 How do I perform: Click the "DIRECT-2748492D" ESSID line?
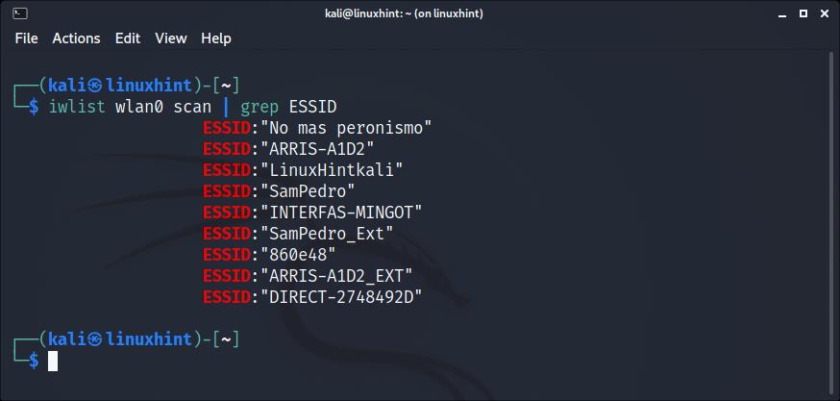[312, 297]
